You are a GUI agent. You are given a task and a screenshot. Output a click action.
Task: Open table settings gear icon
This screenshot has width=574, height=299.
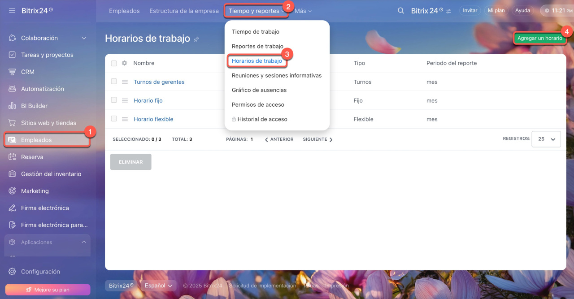coord(125,63)
